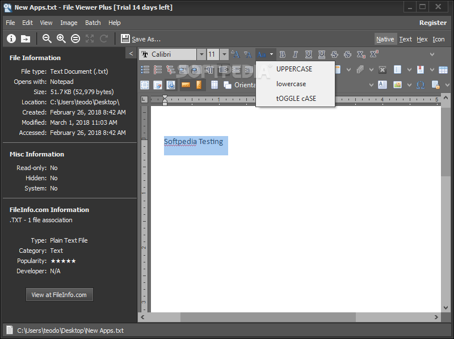Click the Register link

click(433, 23)
